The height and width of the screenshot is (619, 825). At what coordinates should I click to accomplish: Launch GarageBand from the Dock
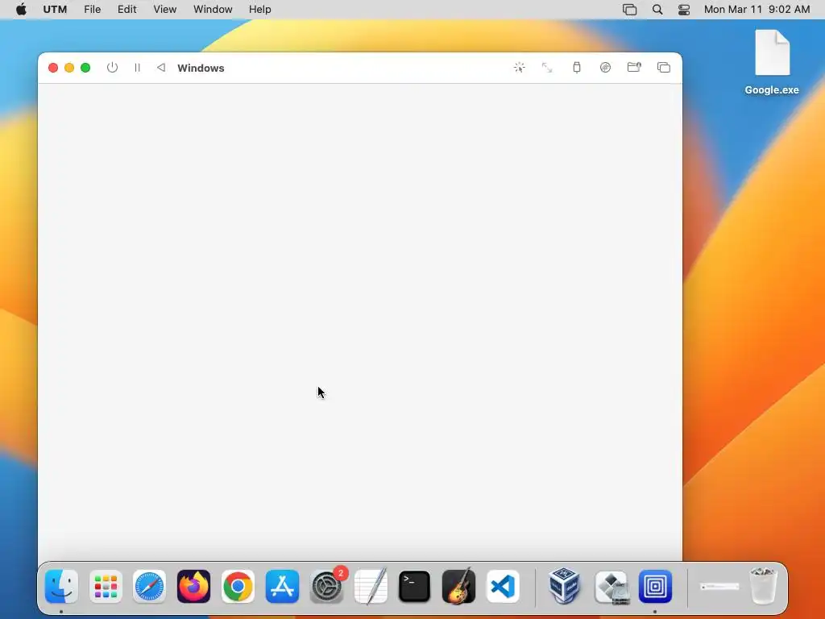(458, 586)
